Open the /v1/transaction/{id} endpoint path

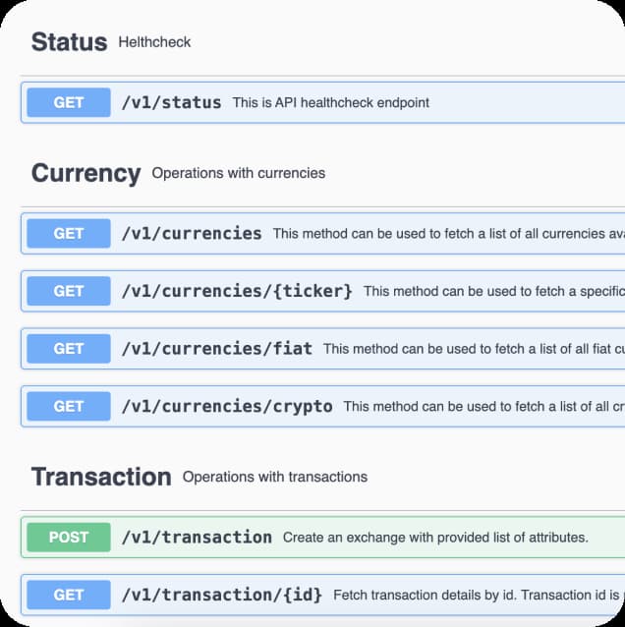click(x=222, y=595)
